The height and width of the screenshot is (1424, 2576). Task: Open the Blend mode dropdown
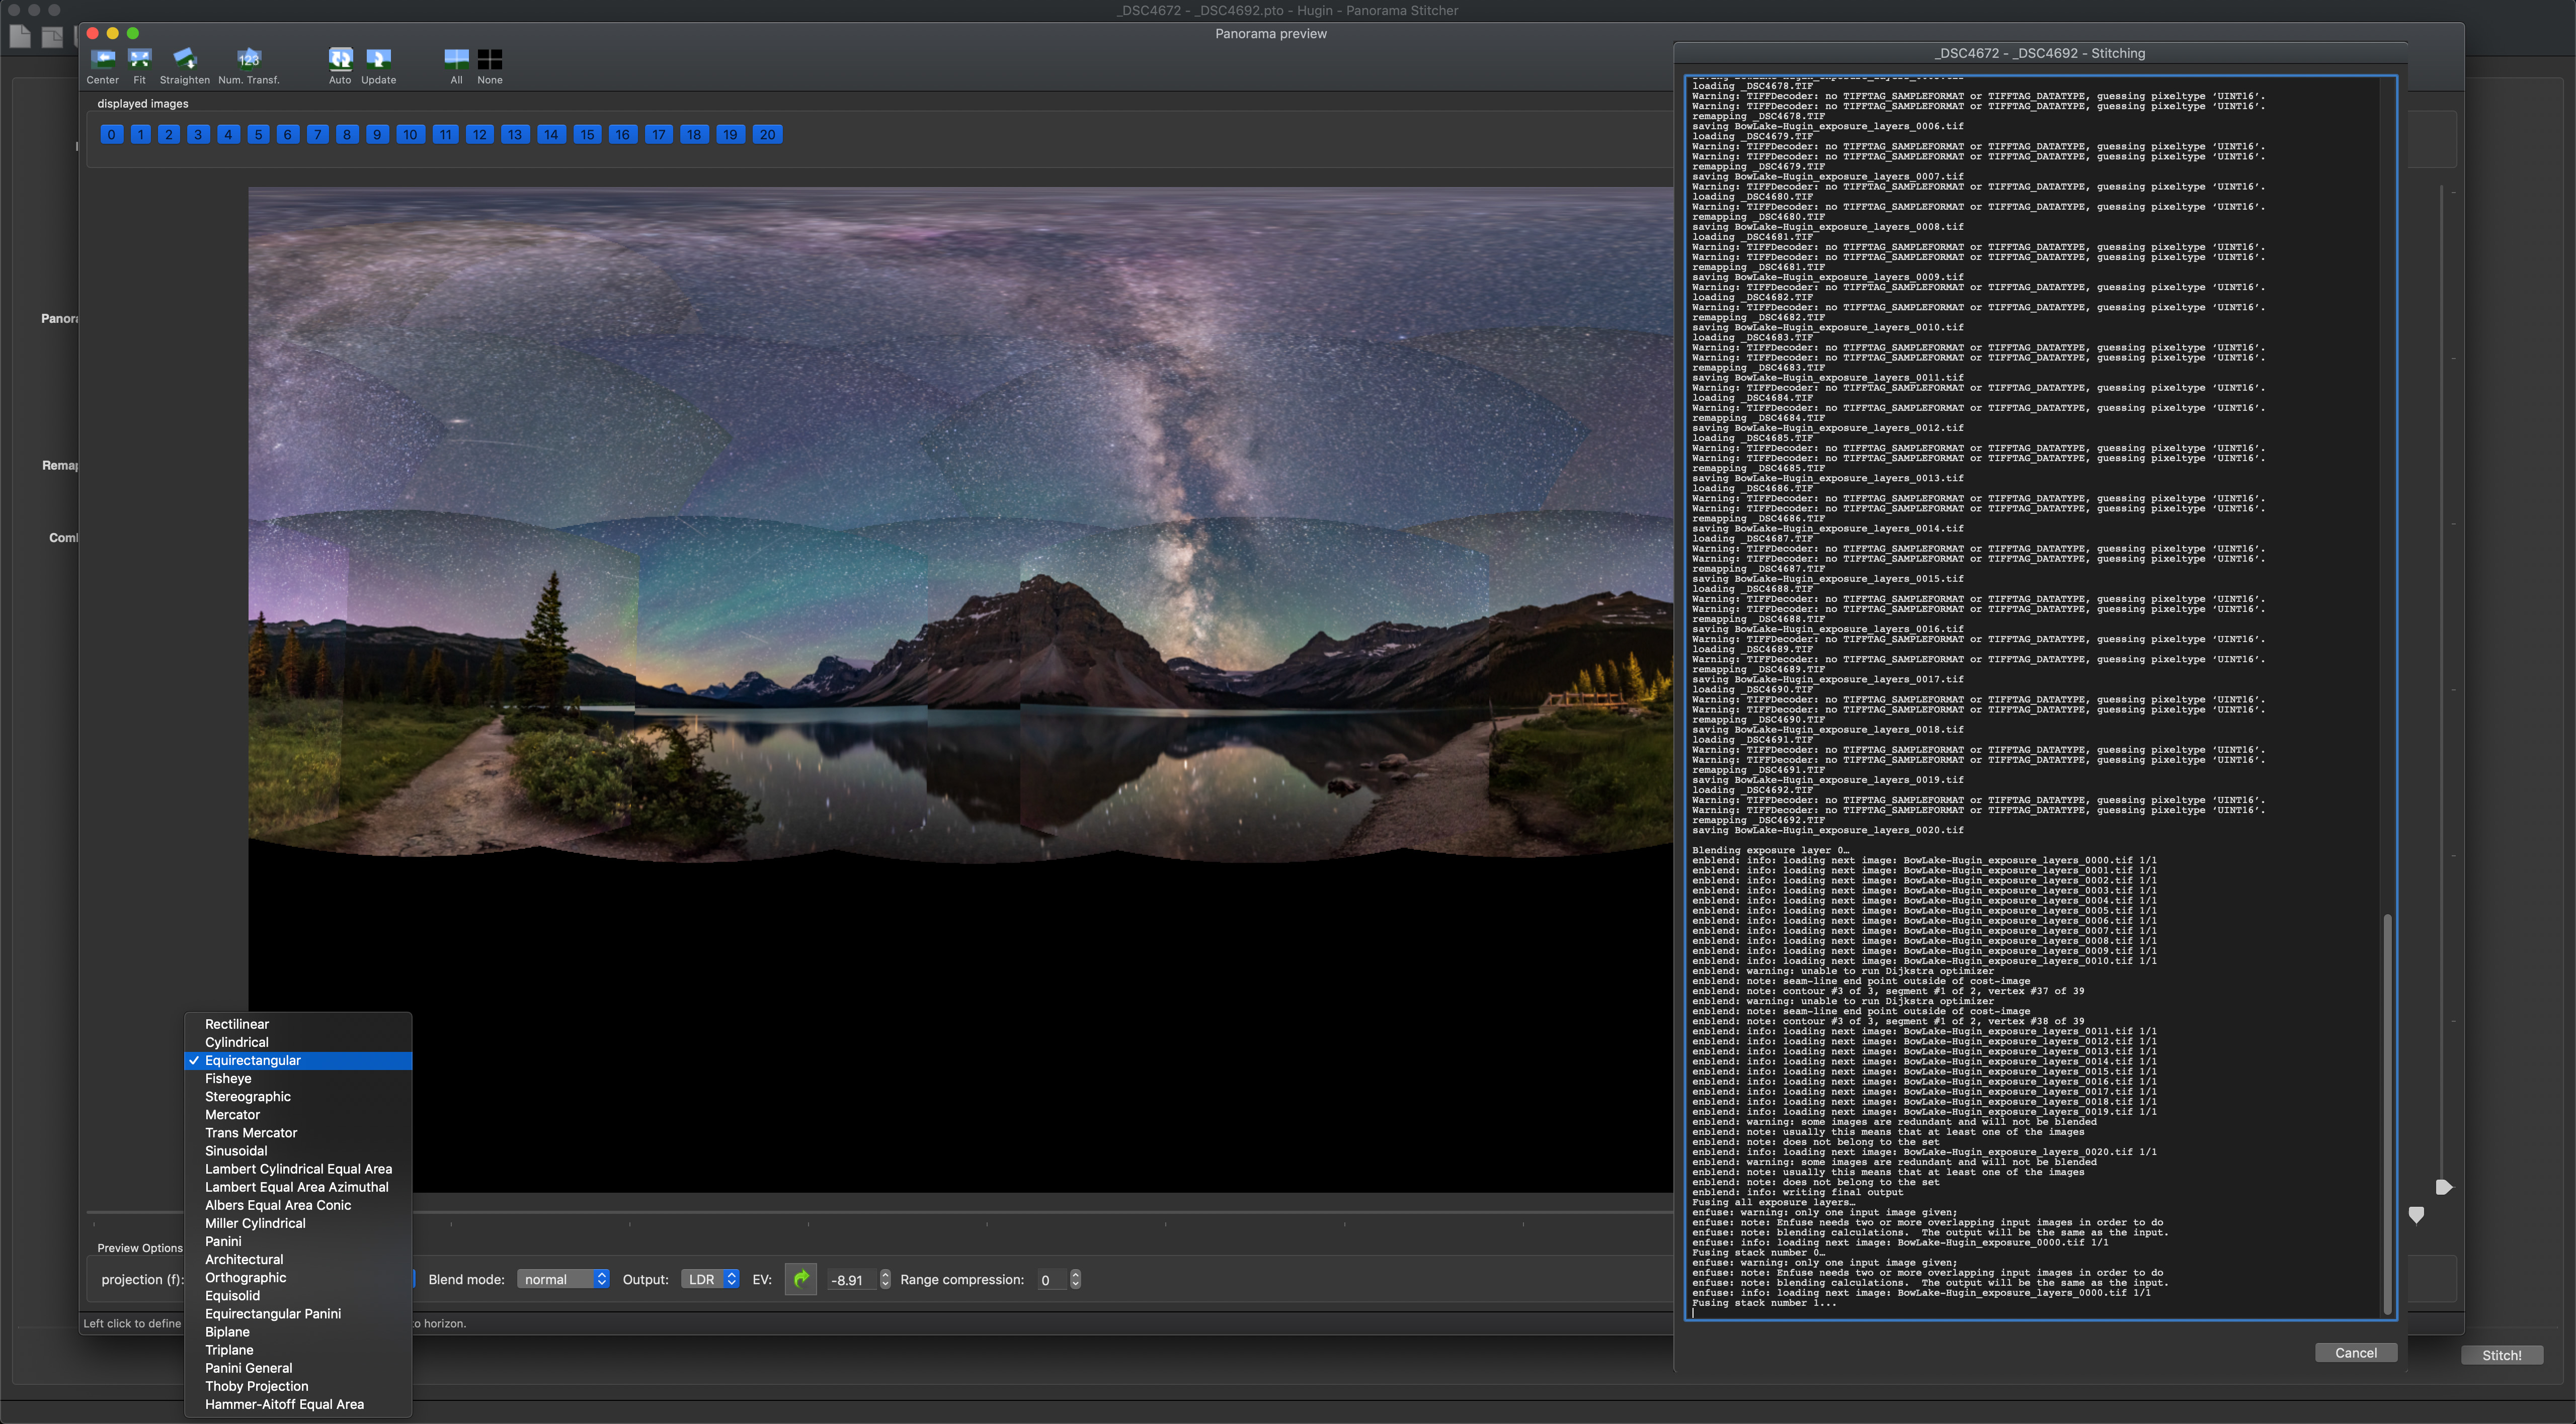click(563, 1279)
